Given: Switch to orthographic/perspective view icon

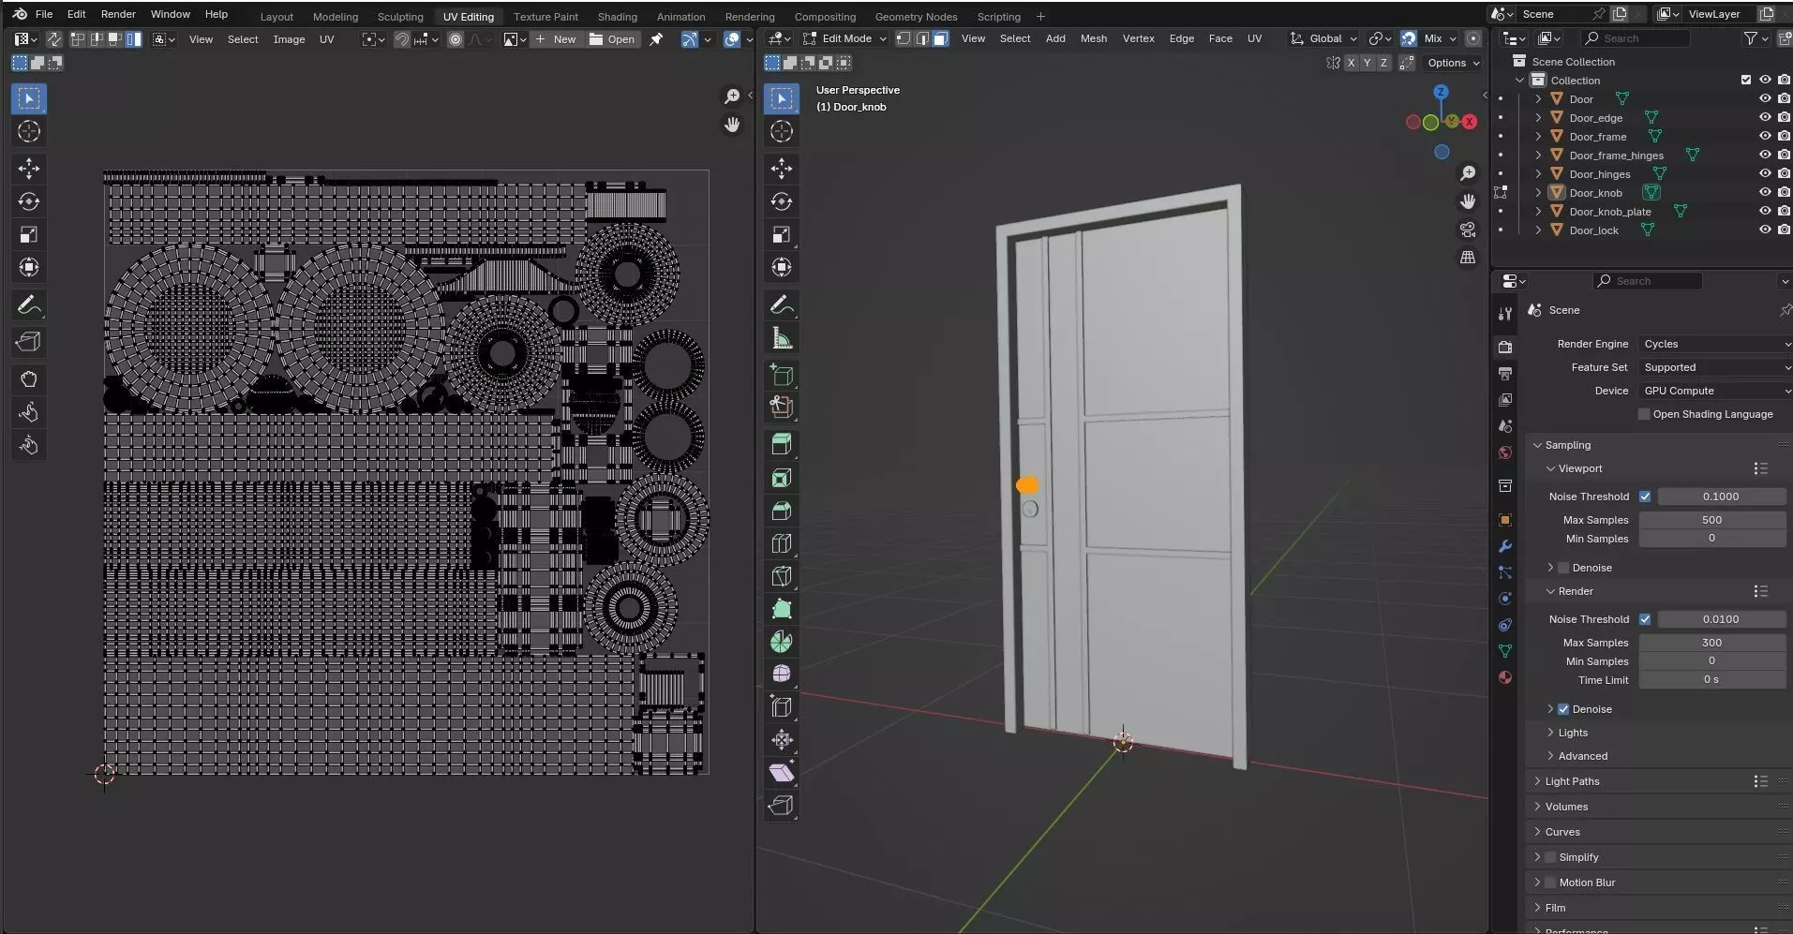Looking at the screenshot, I should coord(1468,258).
